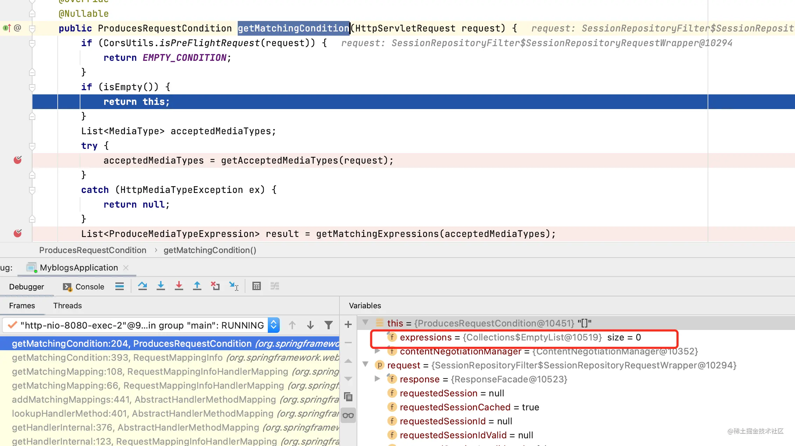
Task: Toggle breakpoint at getAcceptedMediaTypes line
Action: click(17, 160)
